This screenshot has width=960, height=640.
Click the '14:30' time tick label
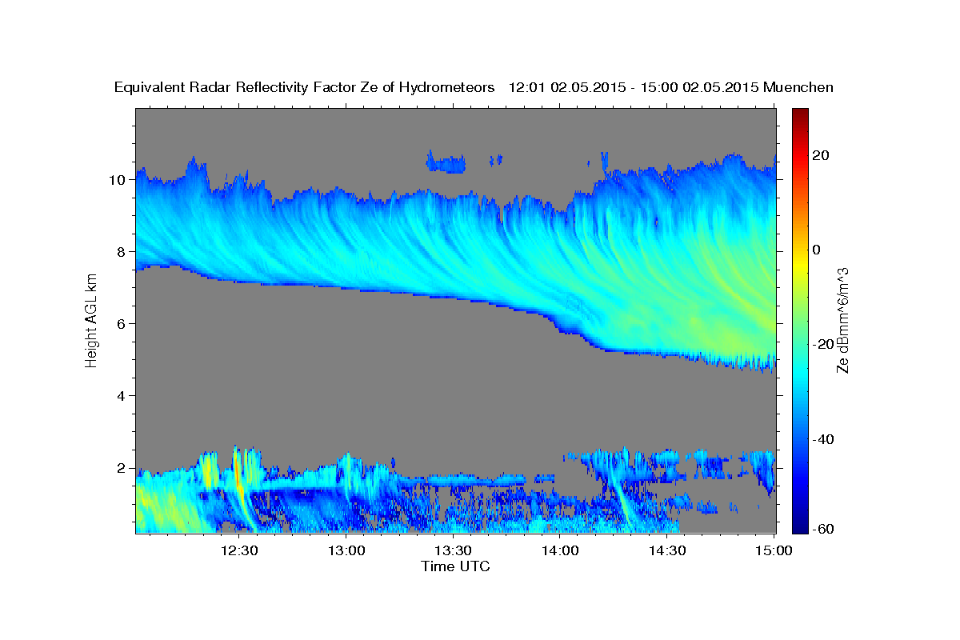point(666,550)
